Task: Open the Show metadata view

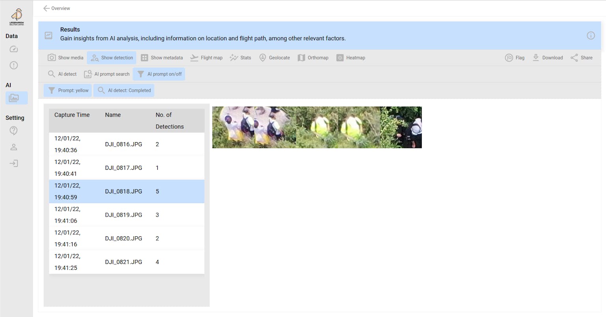Action: coord(162,57)
